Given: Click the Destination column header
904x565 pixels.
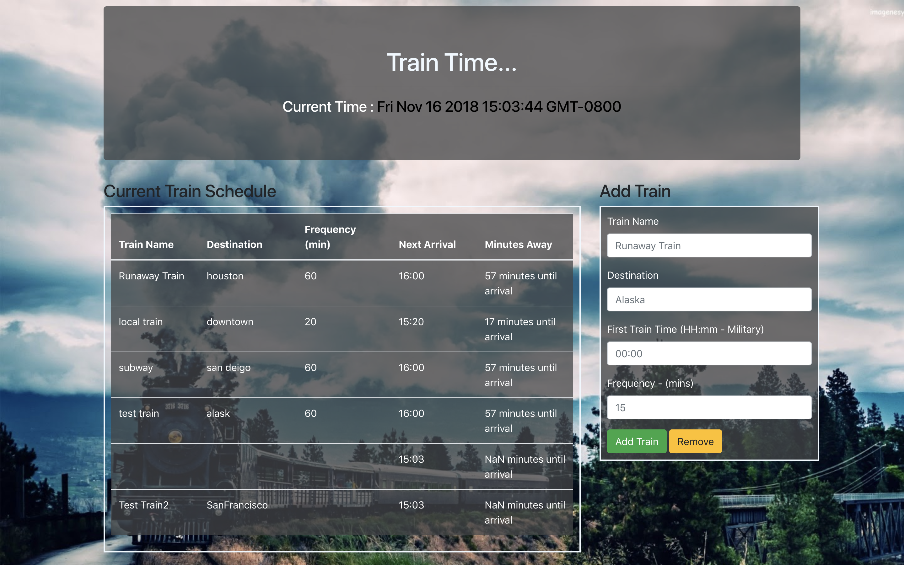Looking at the screenshot, I should tap(234, 245).
